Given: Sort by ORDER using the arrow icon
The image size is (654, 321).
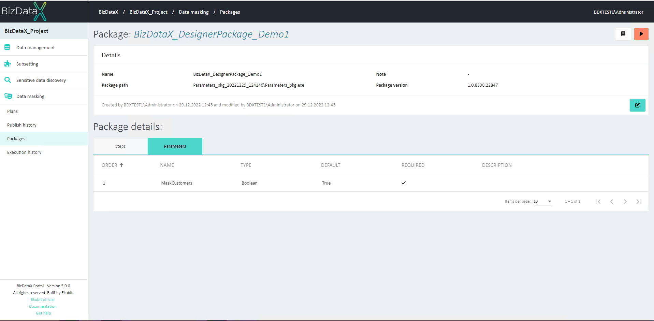Looking at the screenshot, I should (121, 165).
